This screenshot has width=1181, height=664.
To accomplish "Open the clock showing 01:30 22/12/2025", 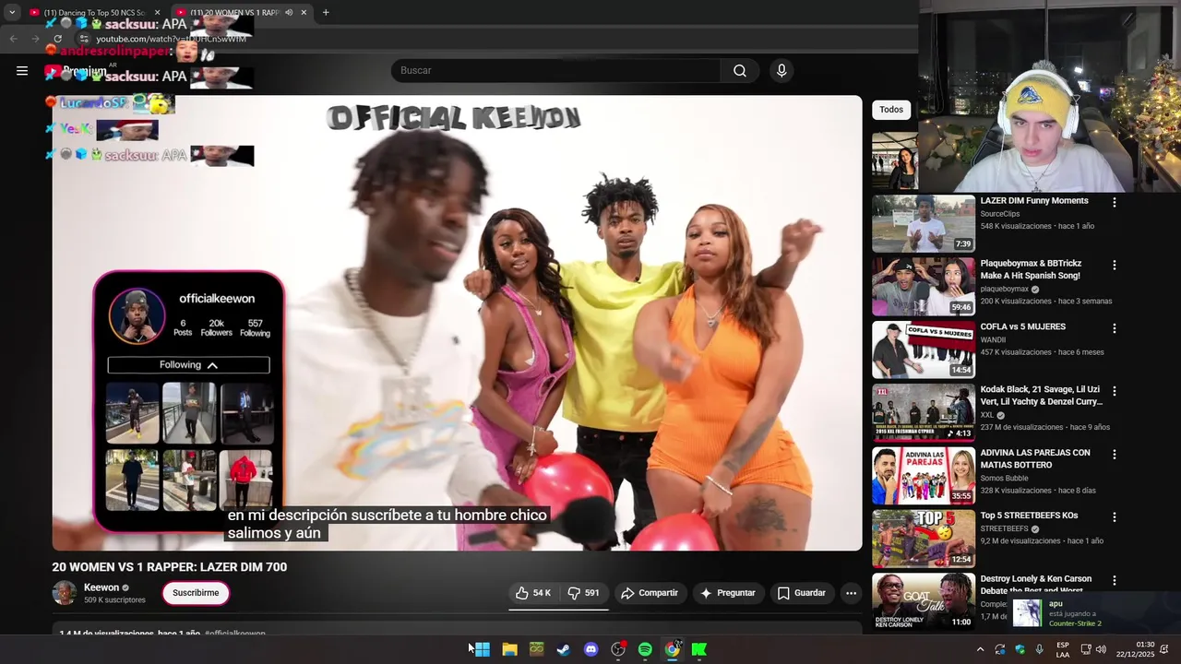I will (x=1137, y=649).
